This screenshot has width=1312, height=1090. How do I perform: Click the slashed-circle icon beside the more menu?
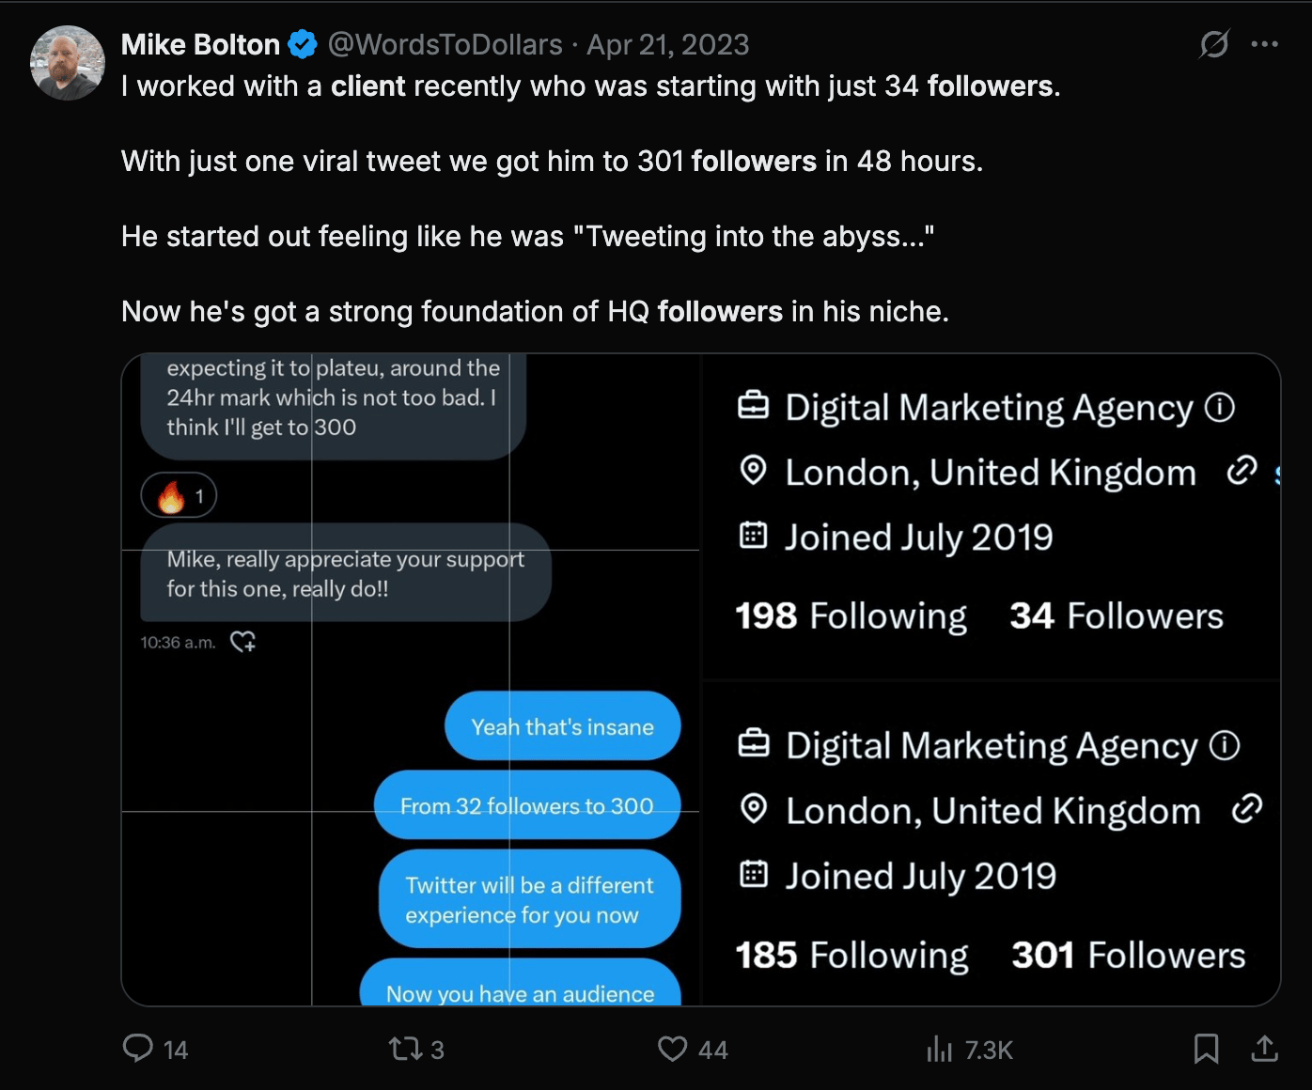click(x=1214, y=44)
